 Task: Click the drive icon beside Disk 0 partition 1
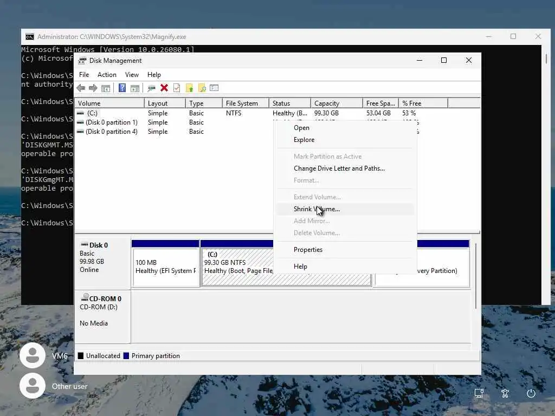[x=81, y=122]
